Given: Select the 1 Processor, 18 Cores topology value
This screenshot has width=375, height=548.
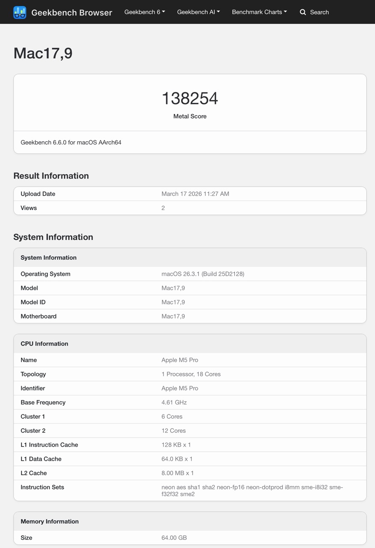Looking at the screenshot, I should pyautogui.click(x=191, y=374).
